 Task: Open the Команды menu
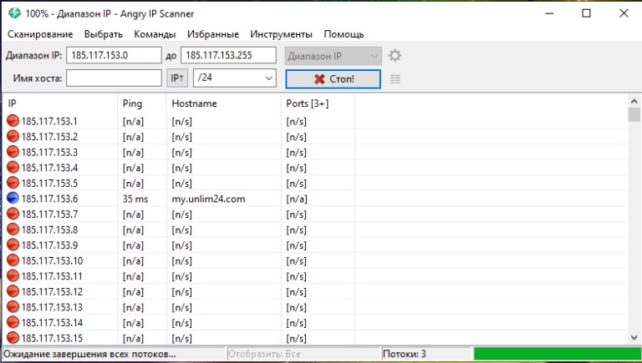pos(155,34)
